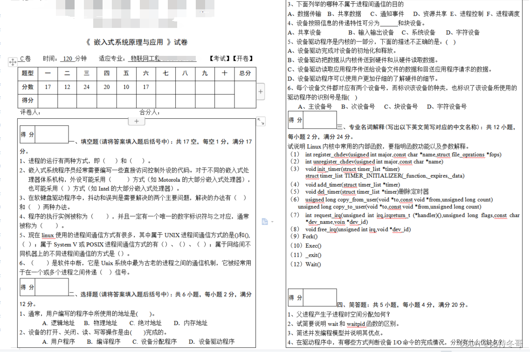Click option C、块设备号
The height and width of the screenshot is (352, 530).
point(401,107)
